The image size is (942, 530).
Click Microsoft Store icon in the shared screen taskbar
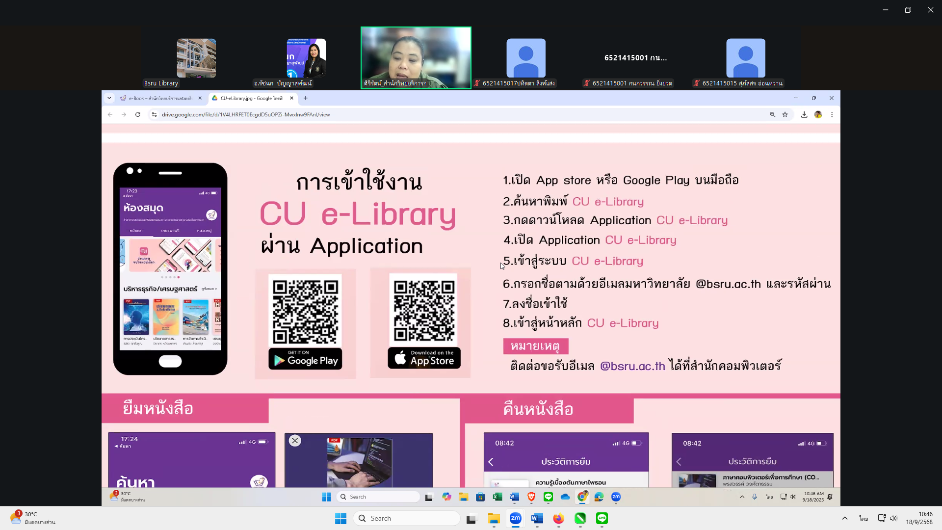(480, 497)
